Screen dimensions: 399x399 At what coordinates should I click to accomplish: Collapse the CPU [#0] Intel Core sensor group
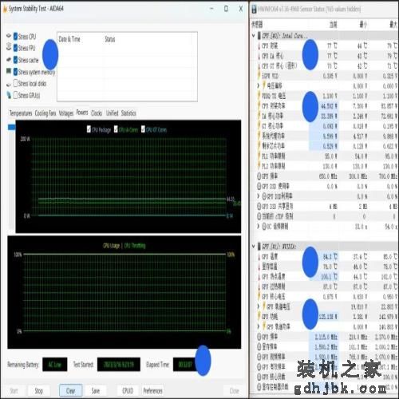254,35
